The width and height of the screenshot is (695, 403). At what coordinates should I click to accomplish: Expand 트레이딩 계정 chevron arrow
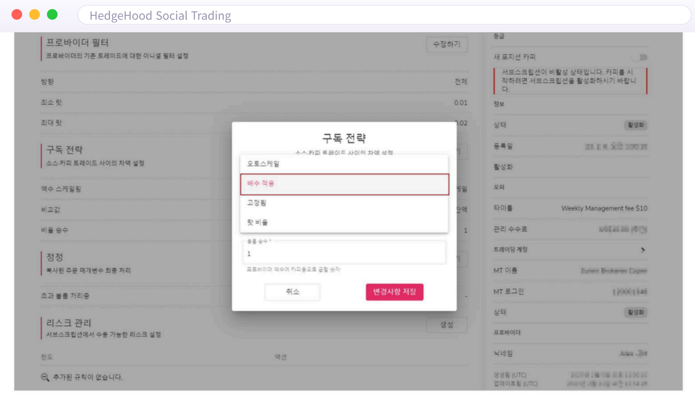(x=643, y=250)
